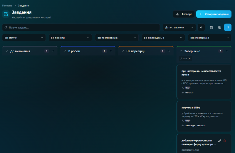Select the kanban board view
This screenshot has height=153, width=235.
[228, 27]
